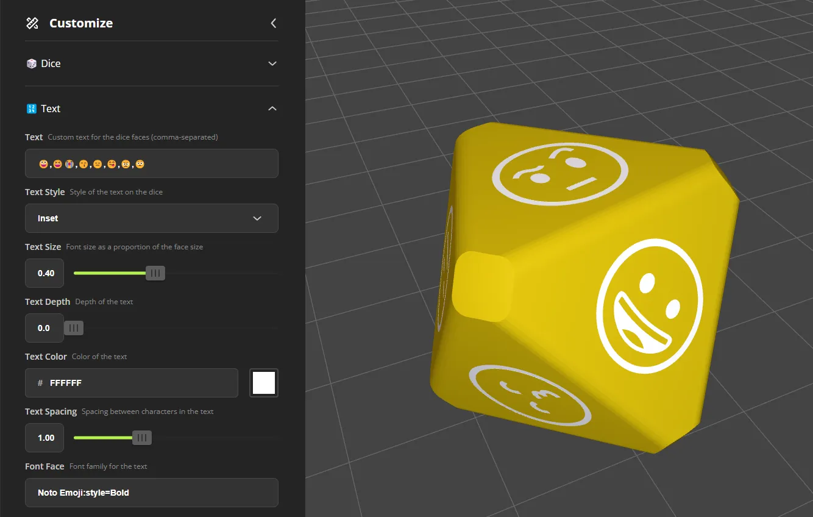Screen dimensions: 813x517
Task: Click the Font Face field showing Noto Emoji
Action: (x=151, y=492)
